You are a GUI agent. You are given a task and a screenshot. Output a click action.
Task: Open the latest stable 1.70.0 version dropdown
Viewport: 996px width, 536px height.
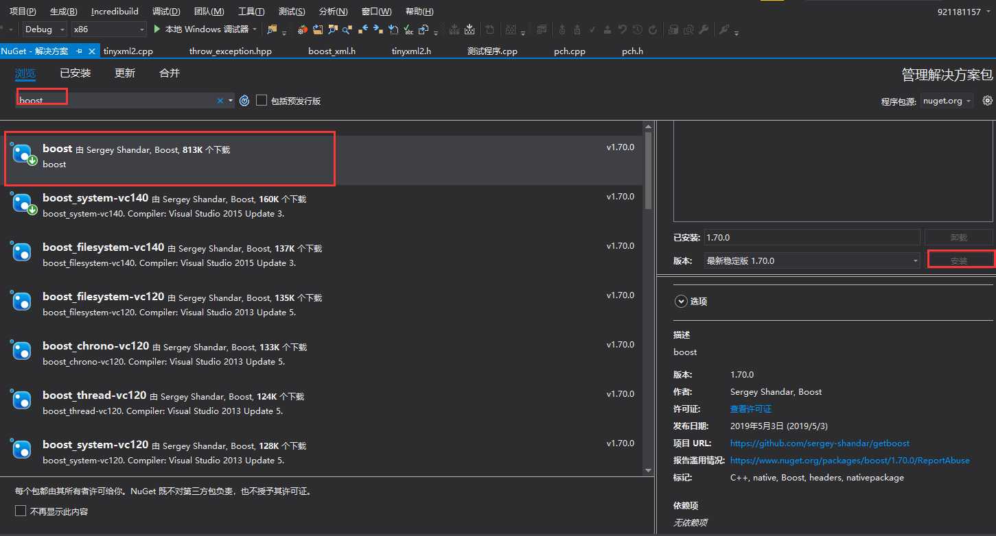(x=812, y=260)
